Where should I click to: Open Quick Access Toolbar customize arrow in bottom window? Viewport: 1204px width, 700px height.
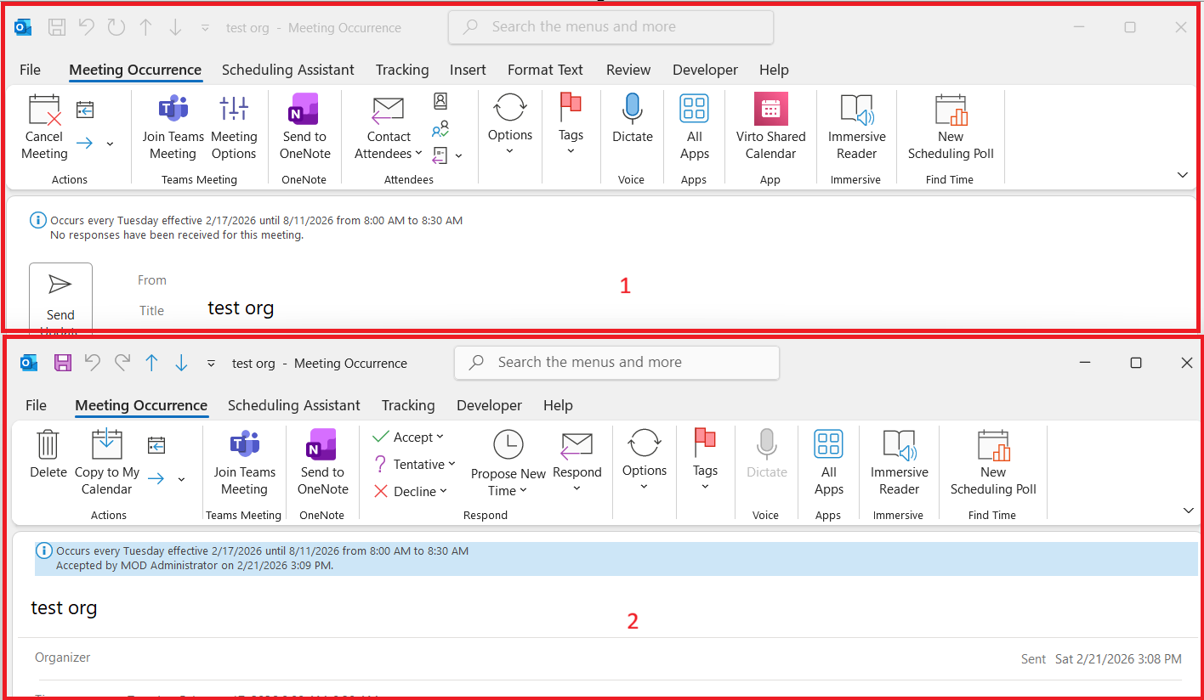click(x=211, y=364)
